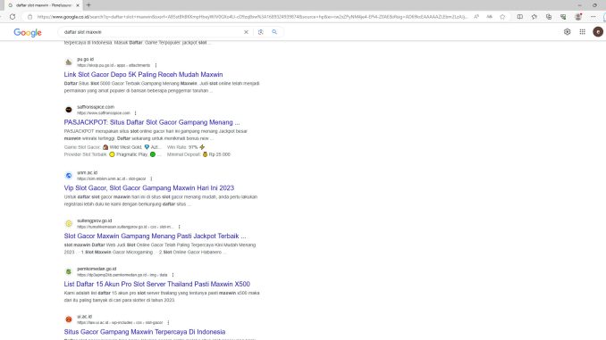Image resolution: width=606 pixels, height=340 pixels.
Task: Click the browser address bar URL
Action: 252,17
